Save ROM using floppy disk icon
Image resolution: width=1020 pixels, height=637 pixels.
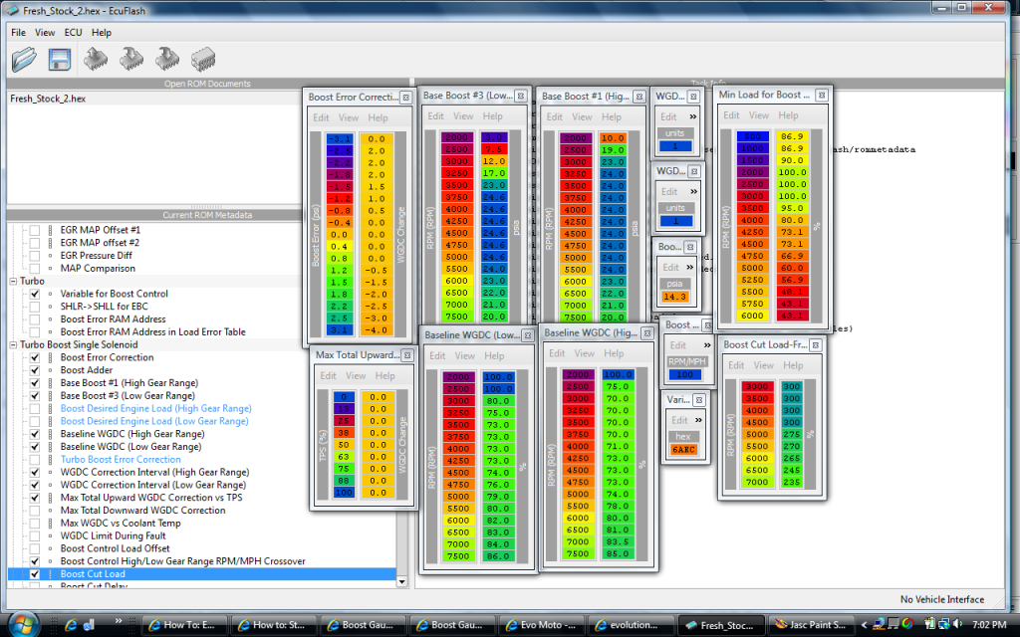tap(59, 59)
